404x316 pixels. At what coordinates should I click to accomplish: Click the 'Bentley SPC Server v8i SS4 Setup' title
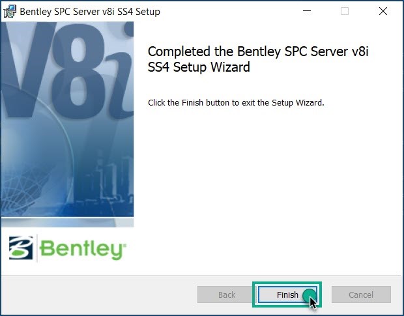pyautogui.click(x=90, y=12)
